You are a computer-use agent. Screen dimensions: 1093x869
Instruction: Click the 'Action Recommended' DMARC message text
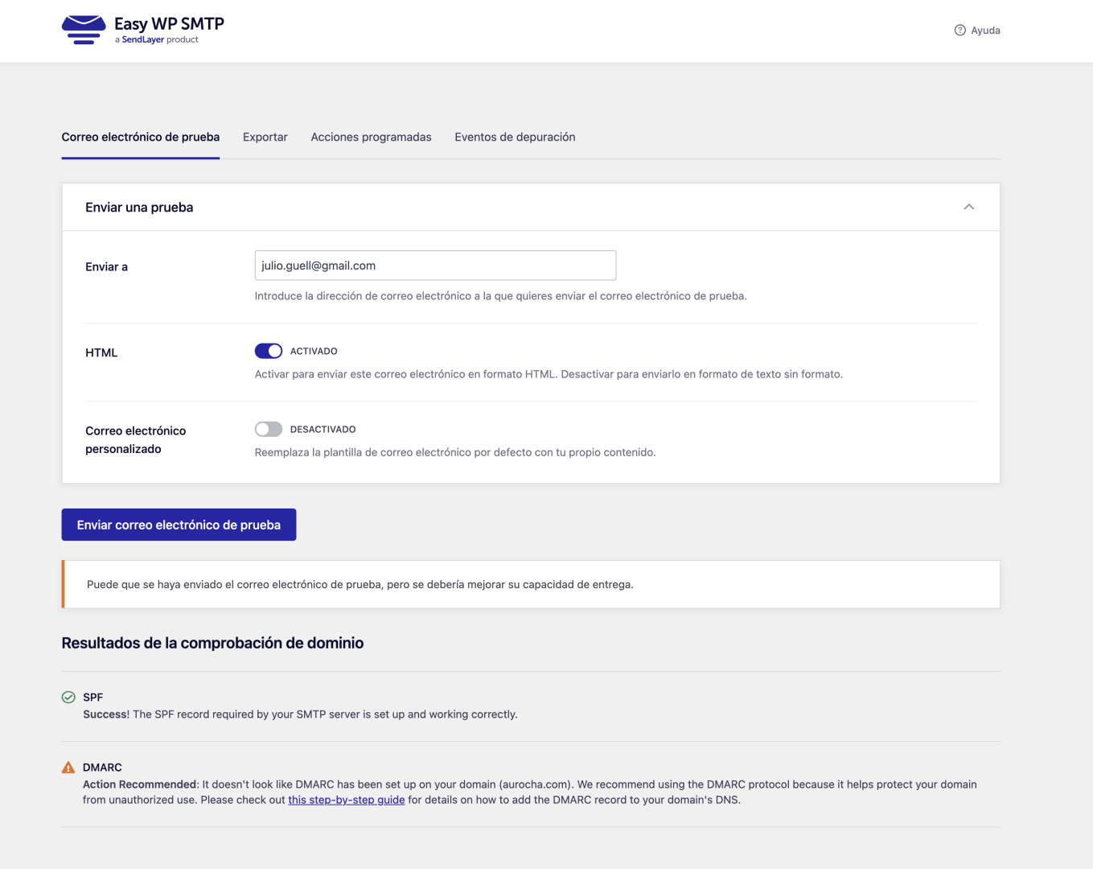pyautogui.click(x=530, y=792)
